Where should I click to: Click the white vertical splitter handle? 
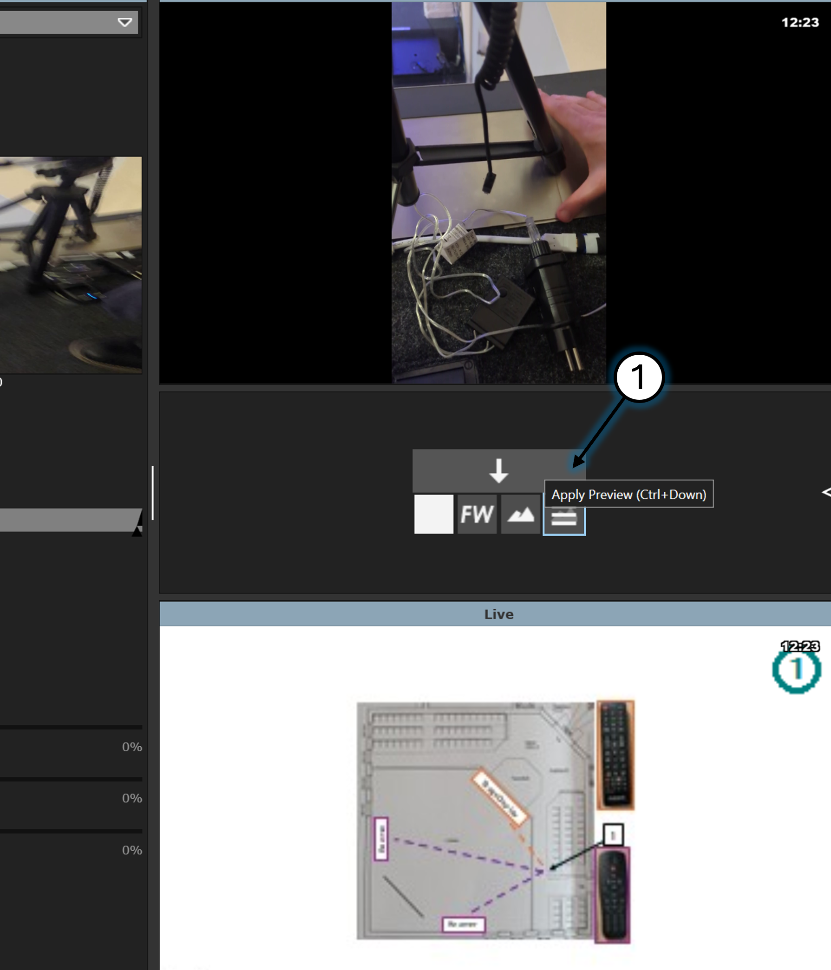tap(153, 493)
